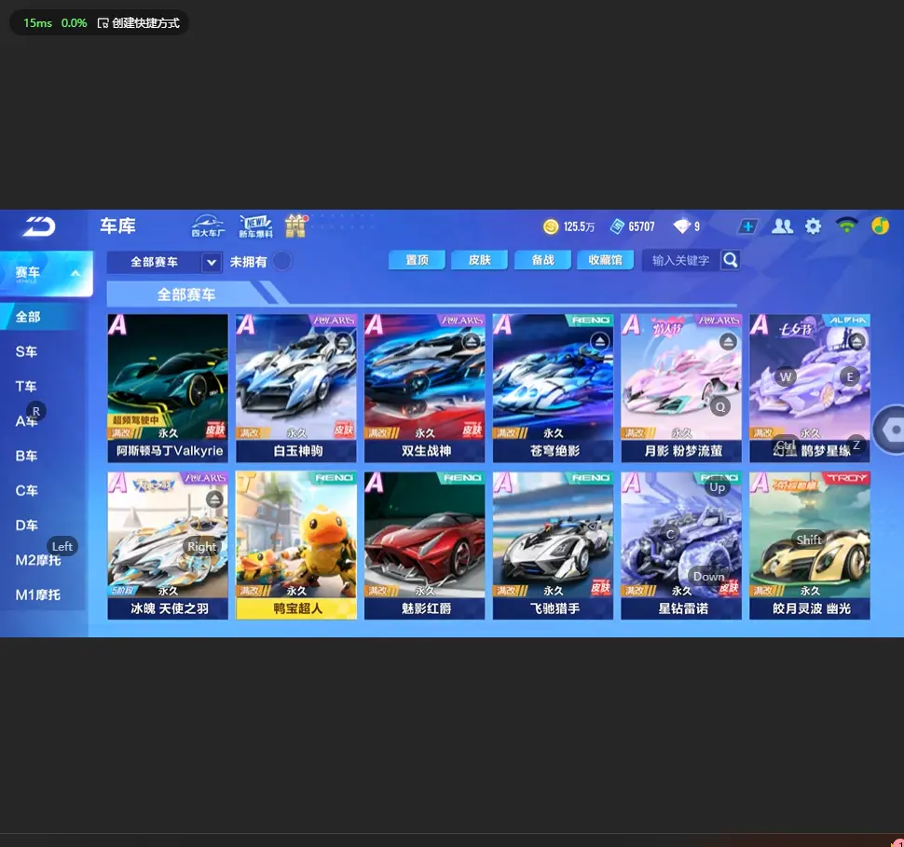The width and height of the screenshot is (904, 847).
Task: Click the eject icon on 冰魄 天使之羽 card
Action: [x=214, y=499]
